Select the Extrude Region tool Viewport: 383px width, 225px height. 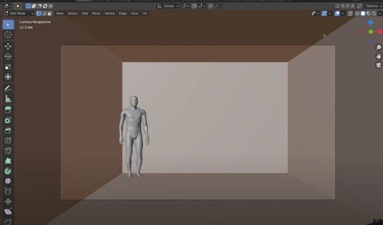8,110
